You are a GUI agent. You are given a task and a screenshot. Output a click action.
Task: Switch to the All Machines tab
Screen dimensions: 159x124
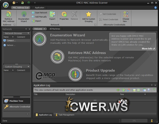coord(55,29)
